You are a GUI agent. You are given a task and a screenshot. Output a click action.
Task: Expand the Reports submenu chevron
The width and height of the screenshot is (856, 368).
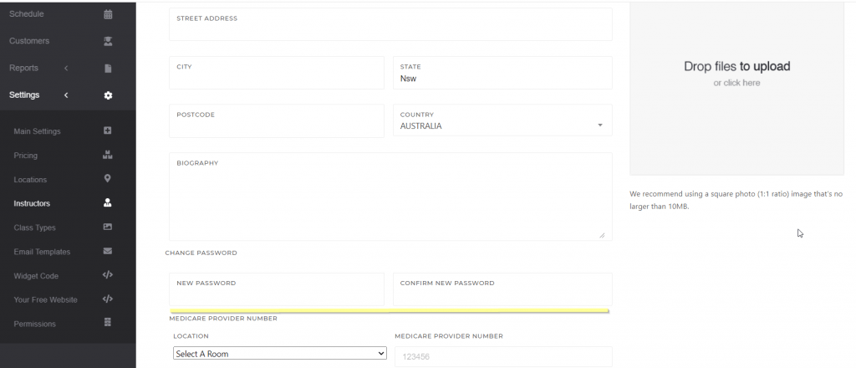66,68
